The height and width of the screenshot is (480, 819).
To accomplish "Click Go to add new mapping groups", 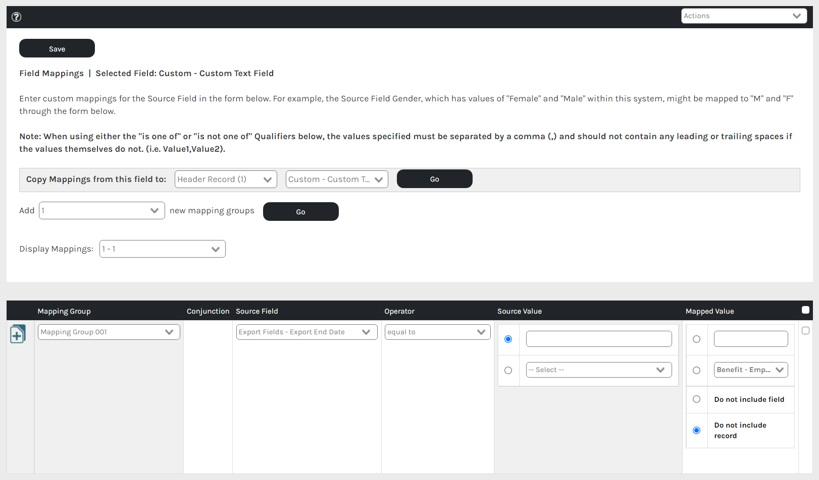I will (x=301, y=212).
